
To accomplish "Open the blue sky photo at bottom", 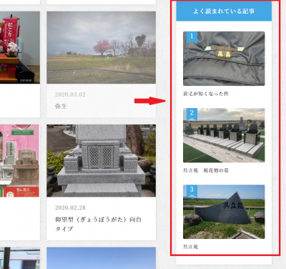I will (x=102, y=258).
